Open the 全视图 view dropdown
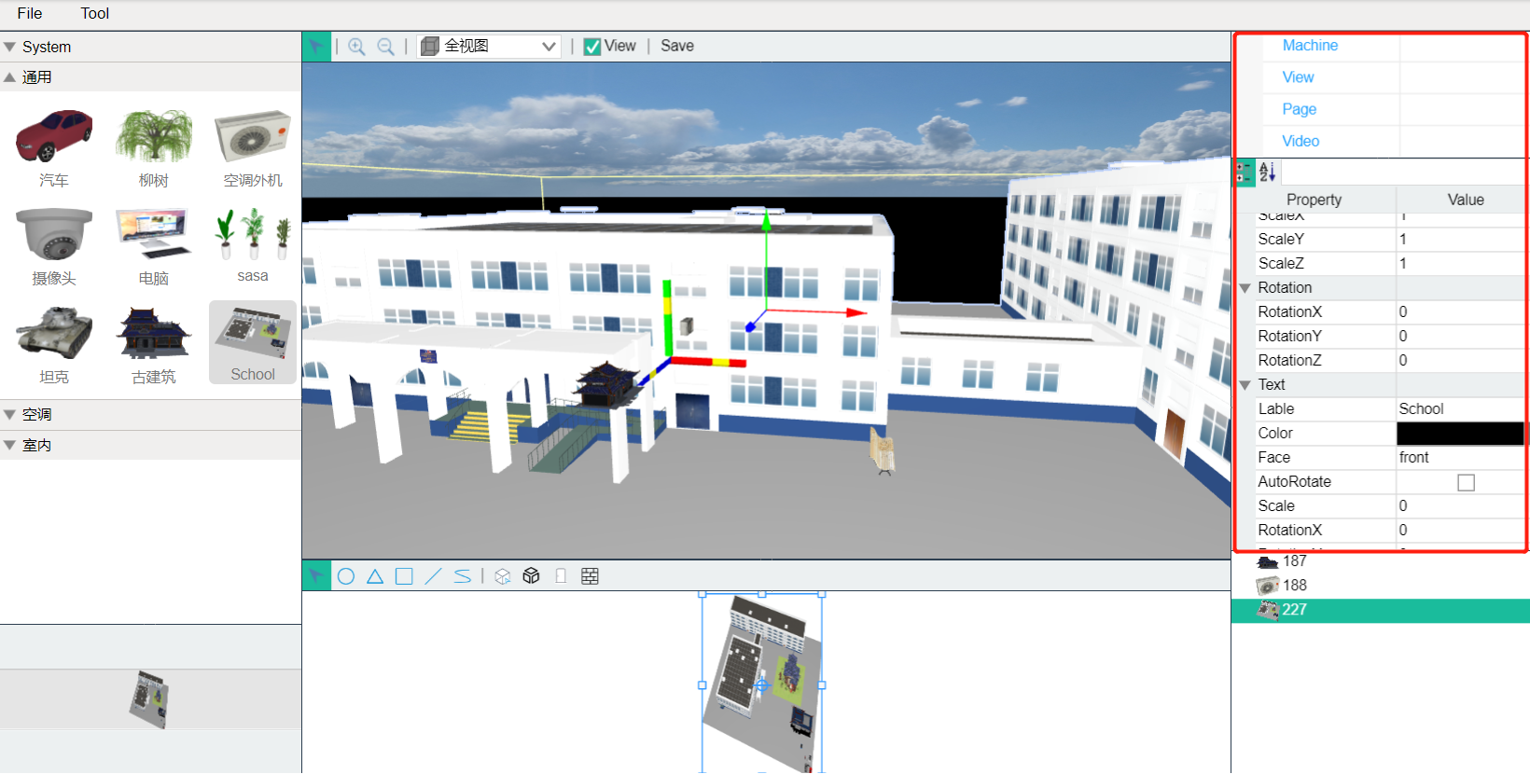This screenshot has height=774, width=1530. (x=490, y=46)
